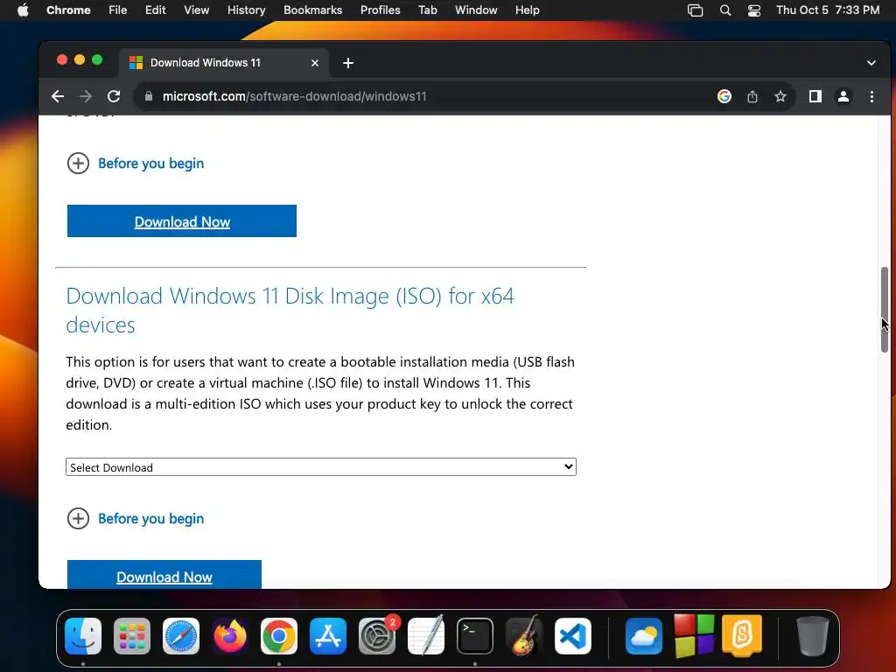This screenshot has height=672, width=896.
Task: Expand the upper Before you begin section
Action: coord(136,164)
